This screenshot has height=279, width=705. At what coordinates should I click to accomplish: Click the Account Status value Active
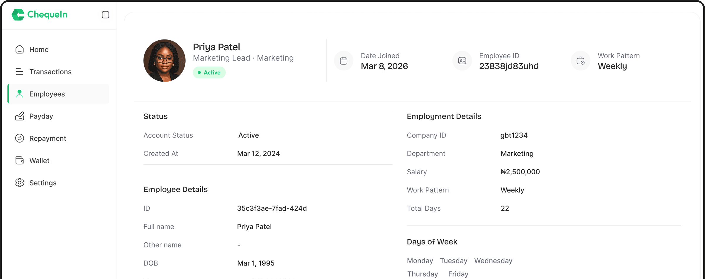point(249,135)
